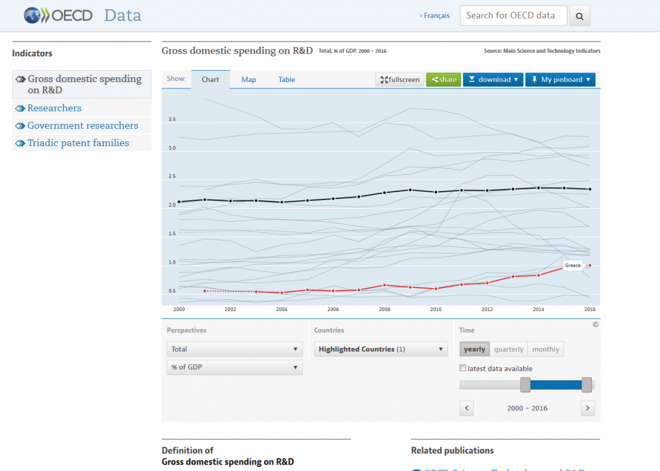This screenshot has height=471, width=660.
Task: Switch language to Français
Action: point(436,15)
